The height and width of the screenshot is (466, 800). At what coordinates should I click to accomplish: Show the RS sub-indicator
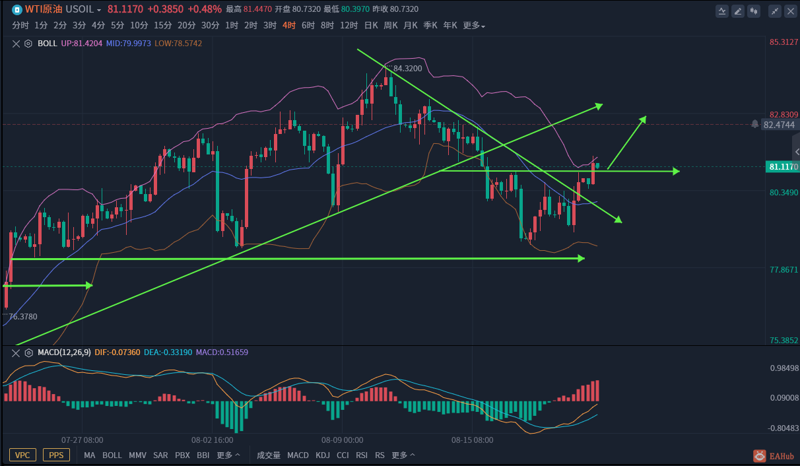point(380,455)
